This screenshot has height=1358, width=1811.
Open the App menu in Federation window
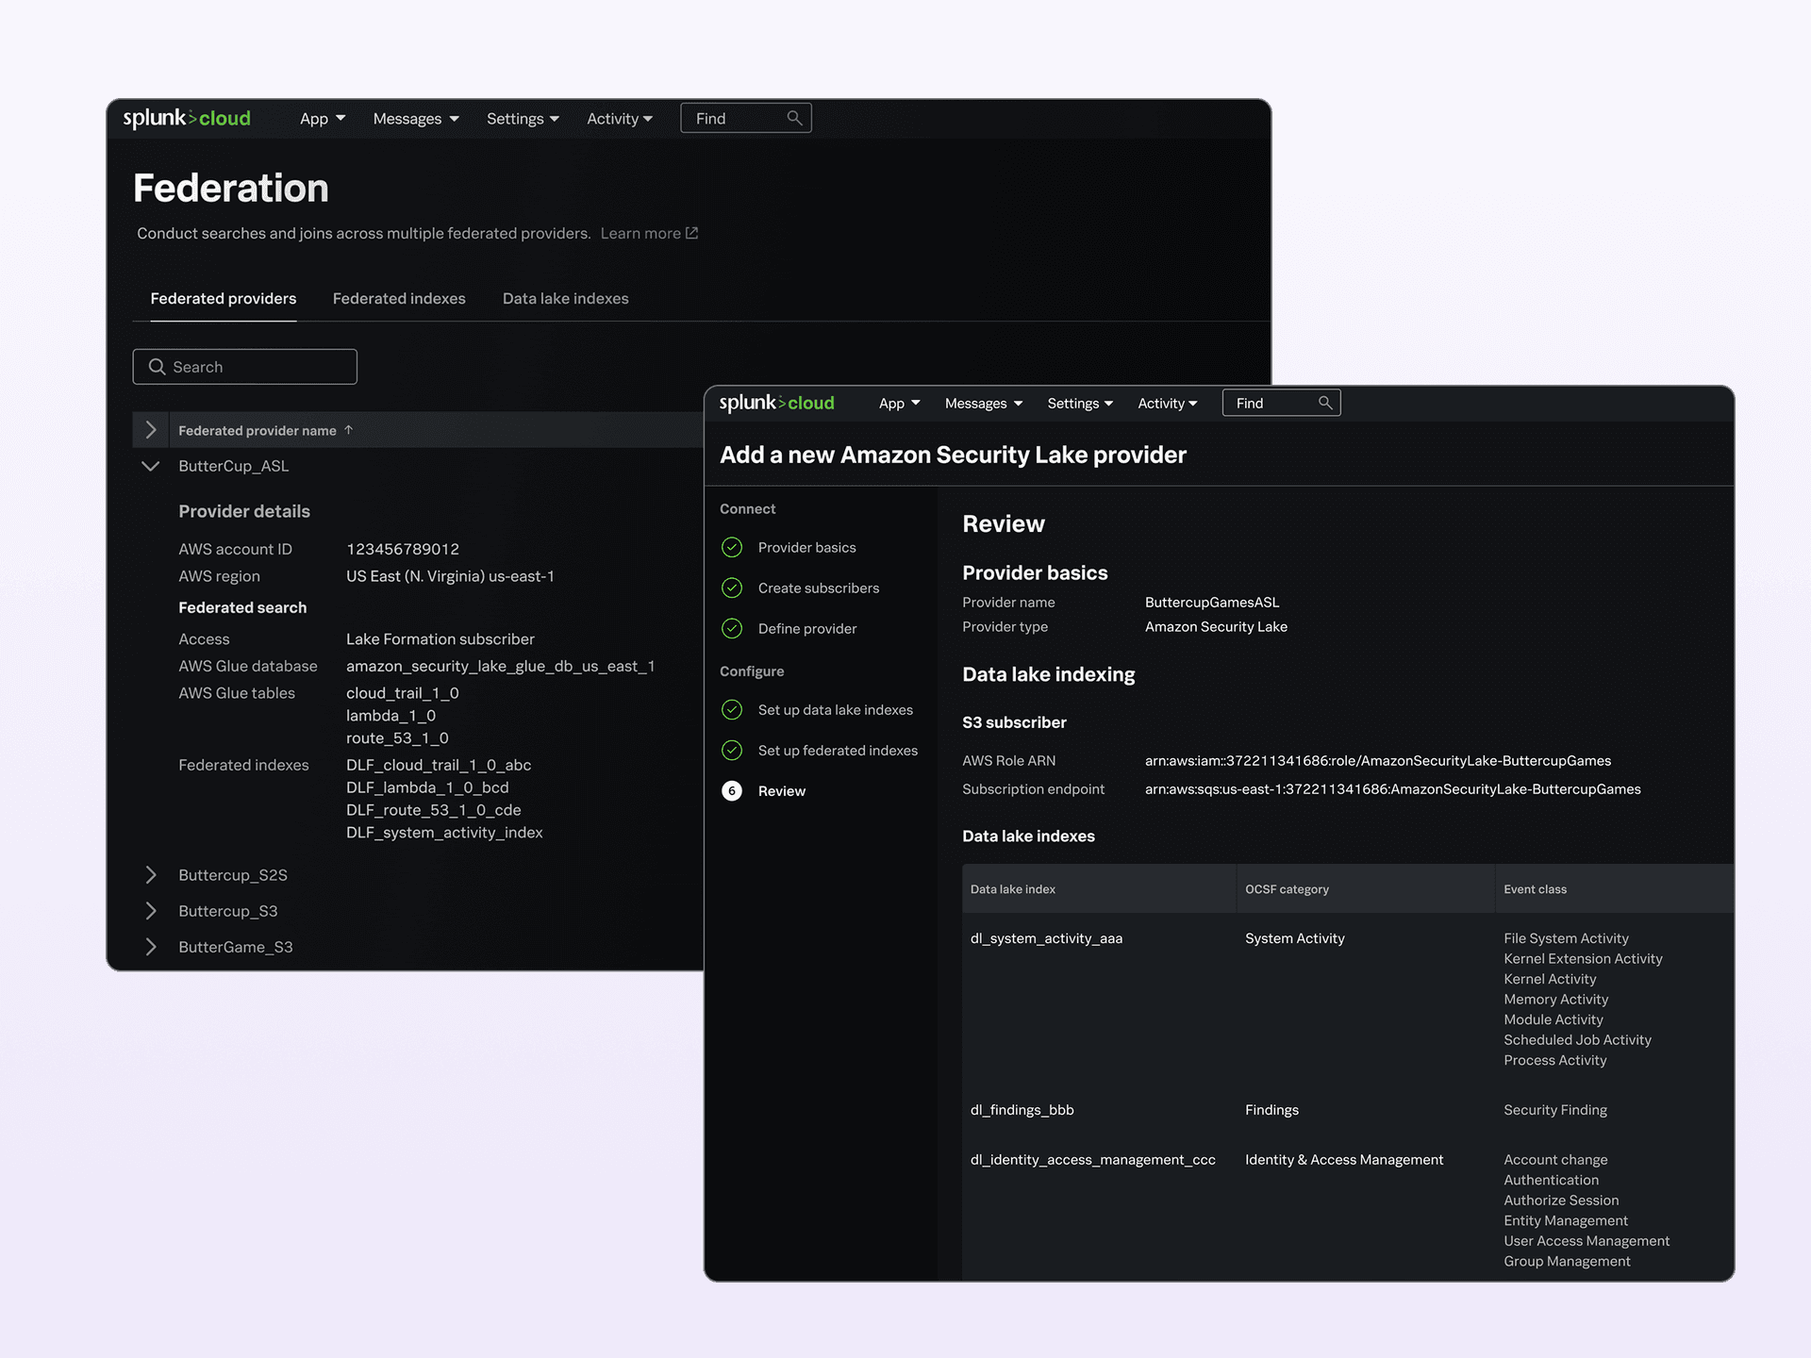pos(323,119)
